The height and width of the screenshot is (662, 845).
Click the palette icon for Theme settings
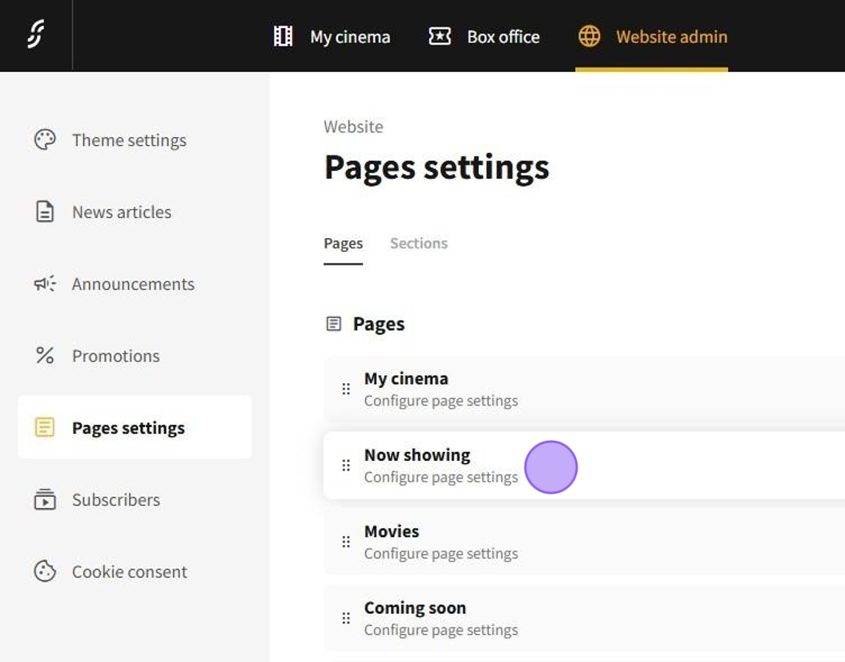[45, 140]
